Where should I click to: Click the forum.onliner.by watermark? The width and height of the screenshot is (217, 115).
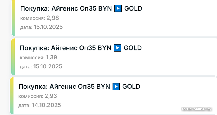click(197, 109)
